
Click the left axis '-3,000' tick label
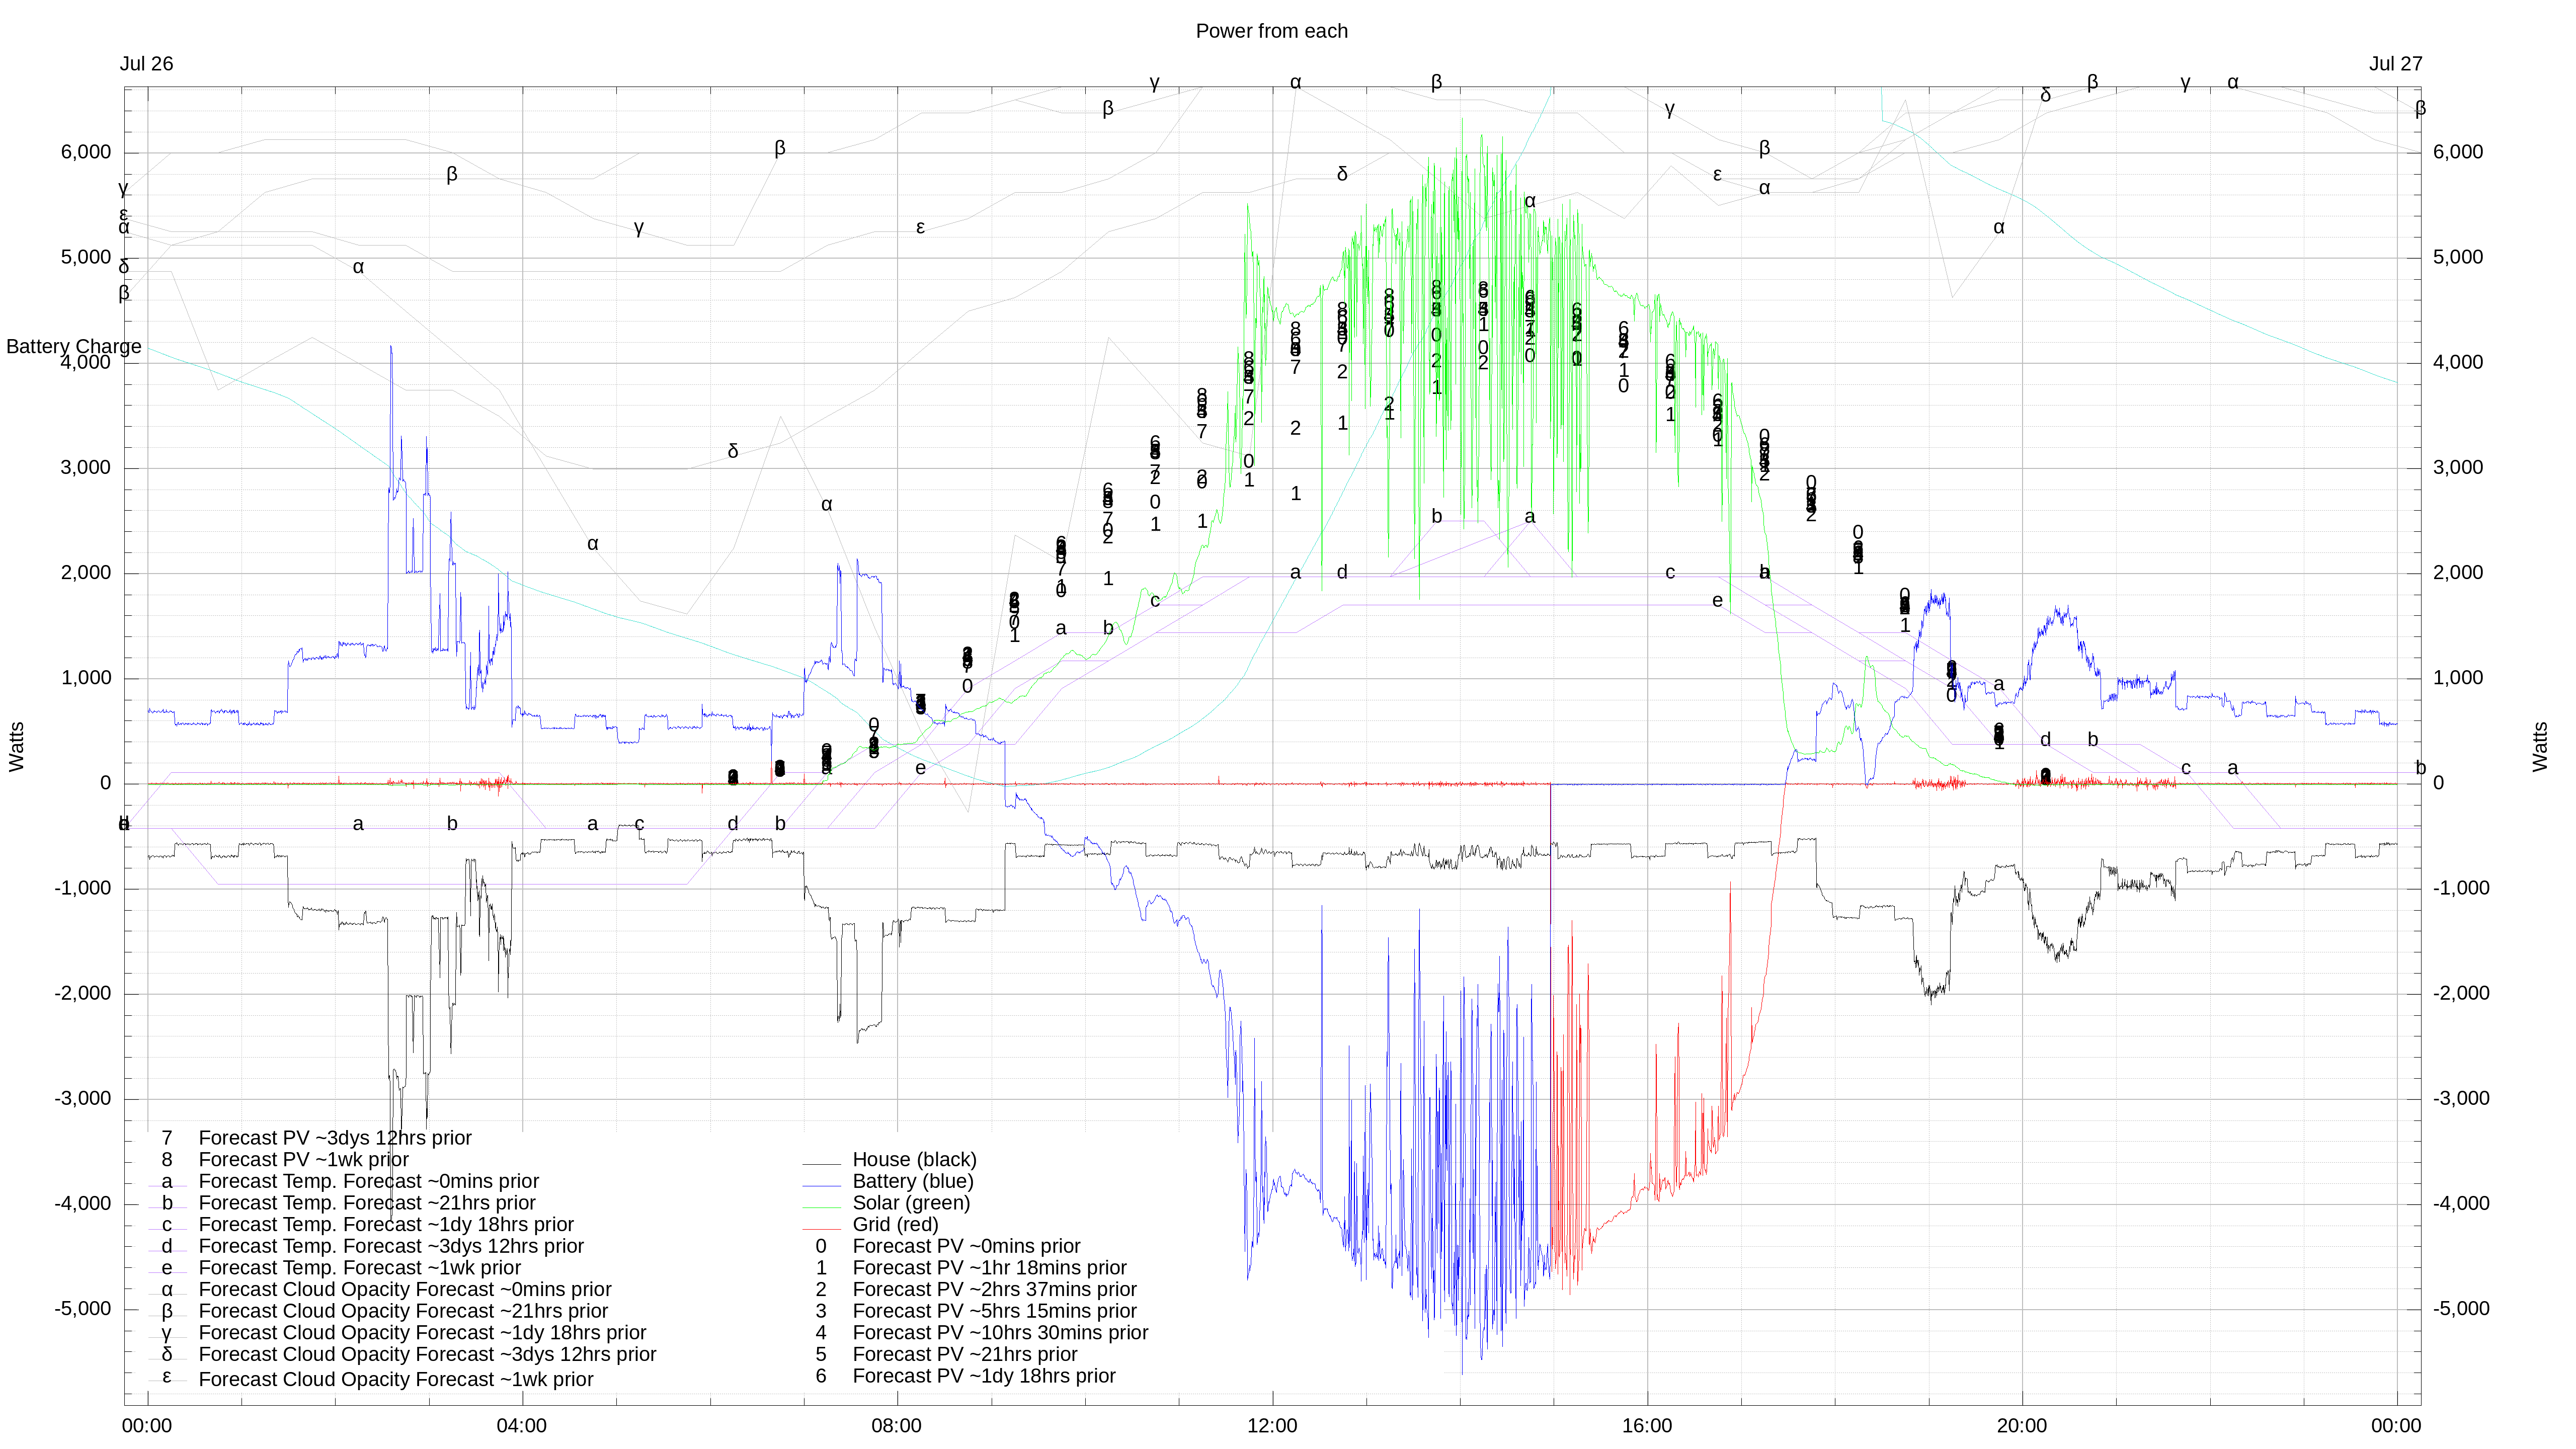pos(83,1099)
